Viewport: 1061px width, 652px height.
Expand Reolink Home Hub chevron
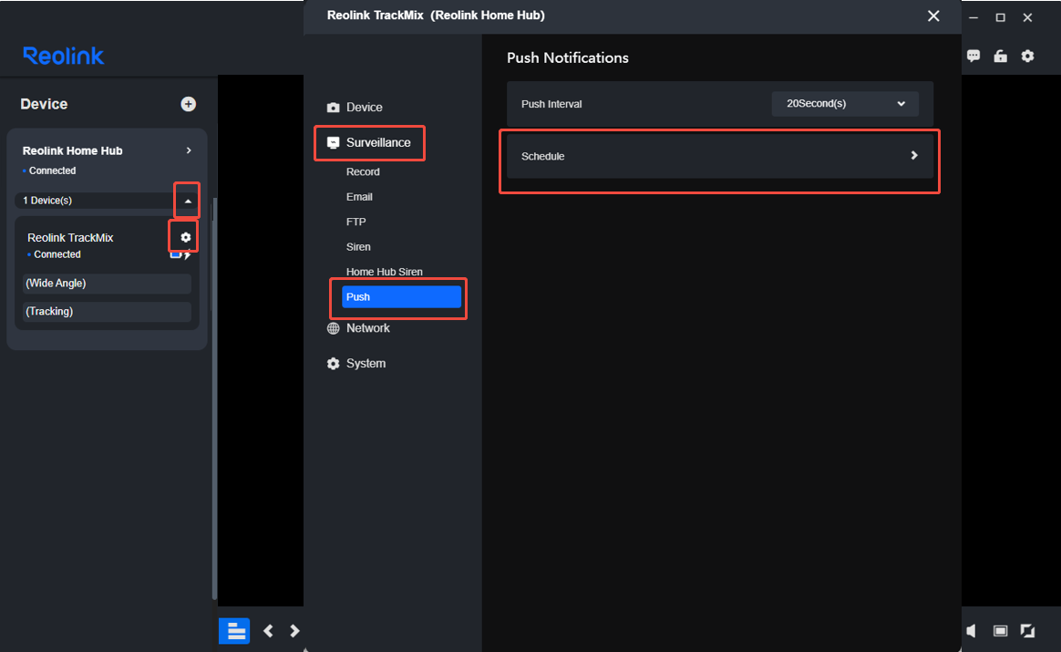[189, 150]
